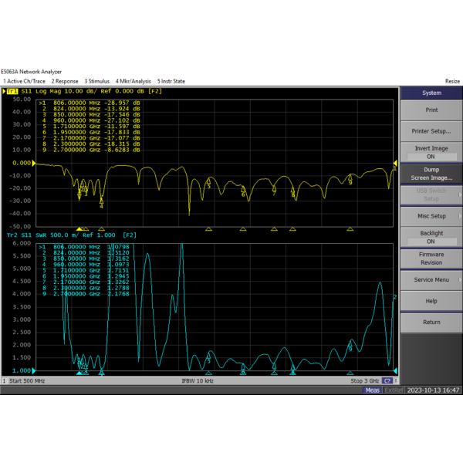Click the yellow reference level arrow at 0.000
This screenshot has width=463, height=463.
pyautogui.click(x=35, y=164)
